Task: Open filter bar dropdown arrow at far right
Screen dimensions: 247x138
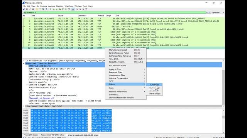Action: [223, 13]
